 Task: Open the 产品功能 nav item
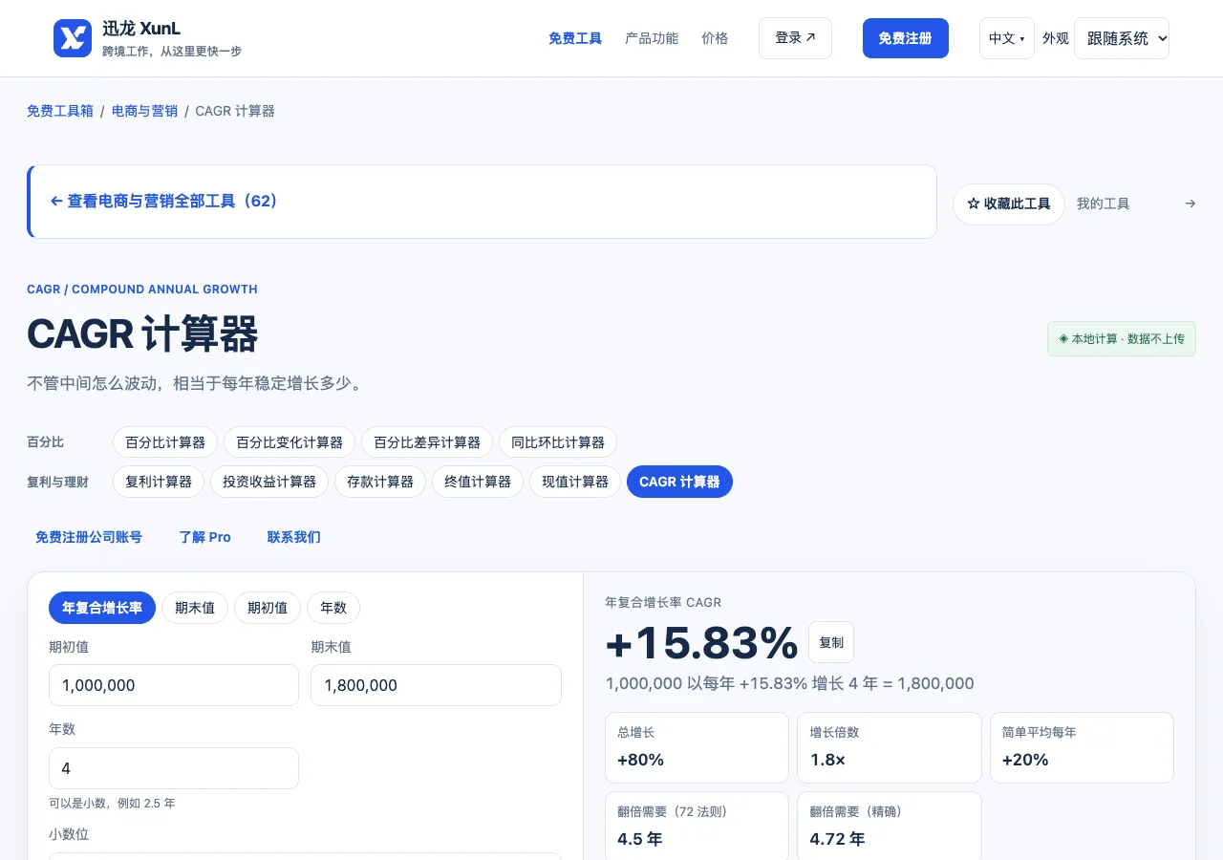[x=652, y=38]
